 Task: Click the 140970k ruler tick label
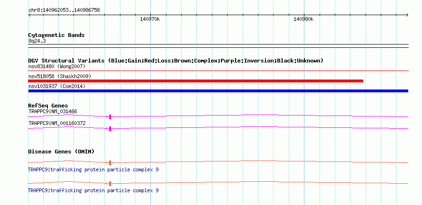(x=150, y=19)
